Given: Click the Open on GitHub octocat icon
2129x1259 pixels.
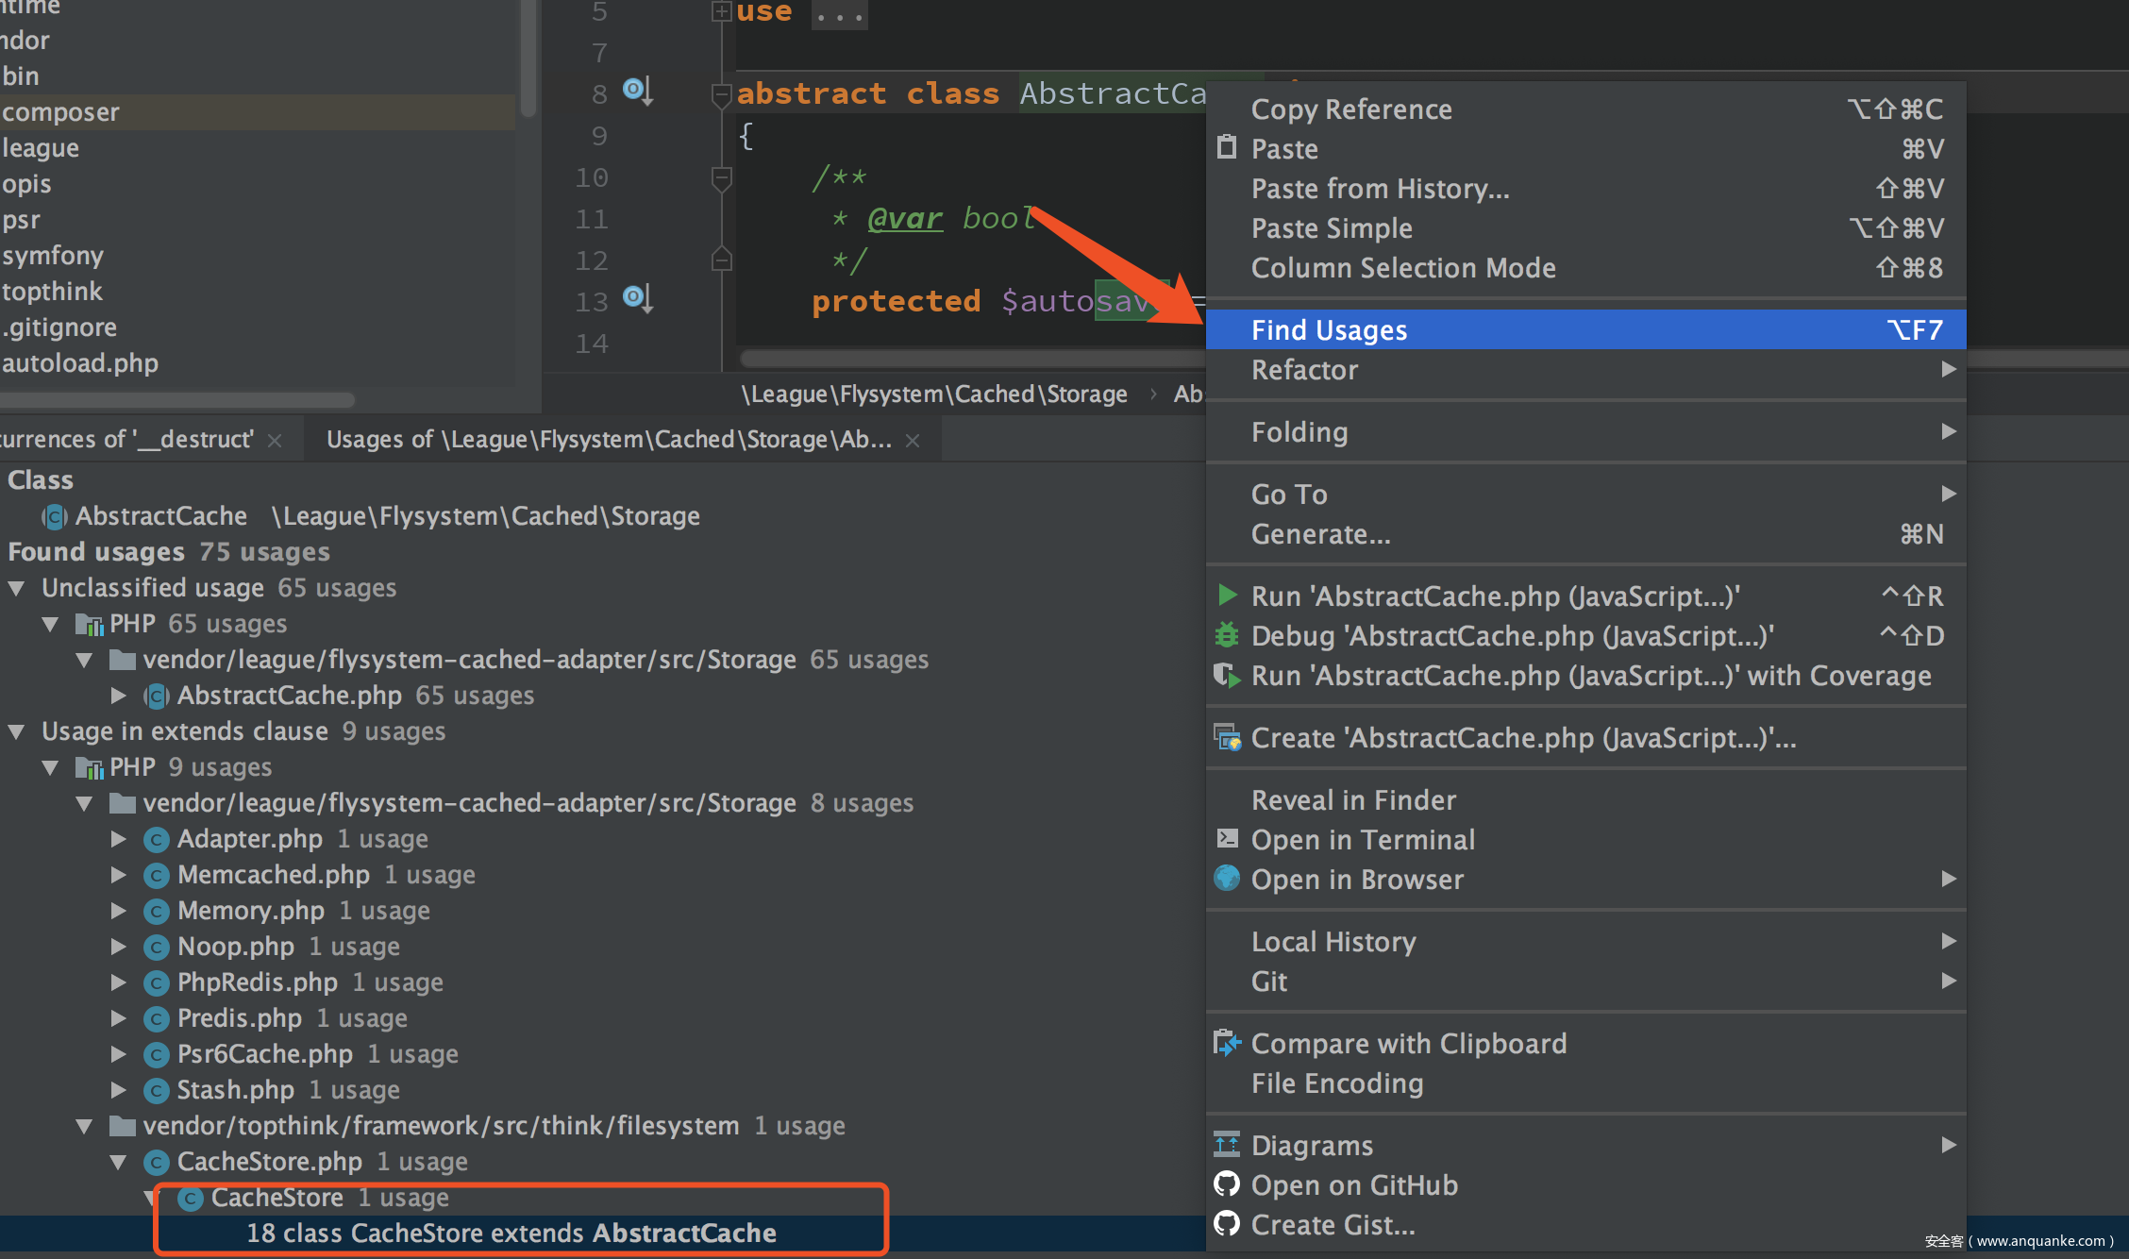Looking at the screenshot, I should pos(1227,1183).
